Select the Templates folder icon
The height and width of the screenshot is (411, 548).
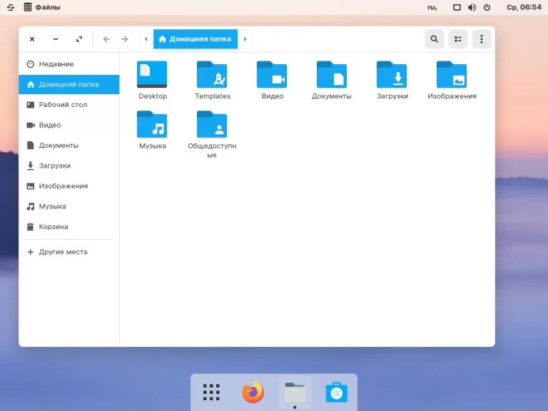(x=212, y=75)
